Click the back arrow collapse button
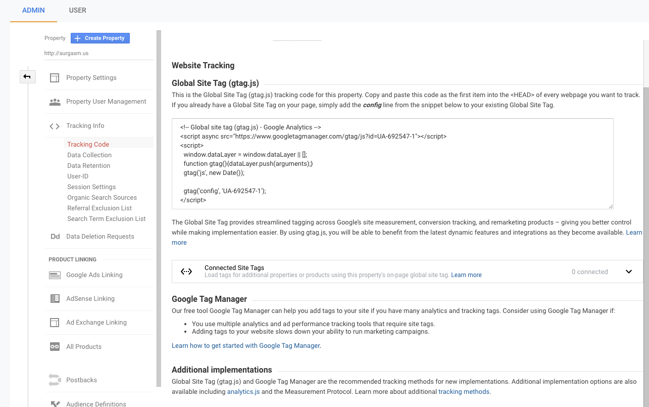This screenshot has height=407, width=649. point(27,77)
